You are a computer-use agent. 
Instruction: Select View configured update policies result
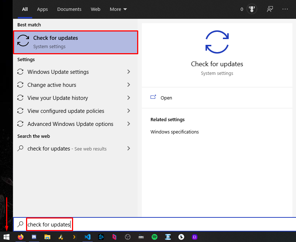[x=75, y=111]
